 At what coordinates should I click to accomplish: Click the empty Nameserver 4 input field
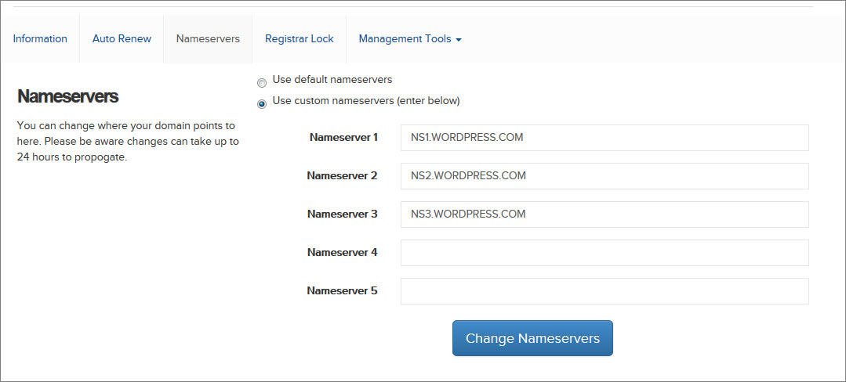[604, 253]
